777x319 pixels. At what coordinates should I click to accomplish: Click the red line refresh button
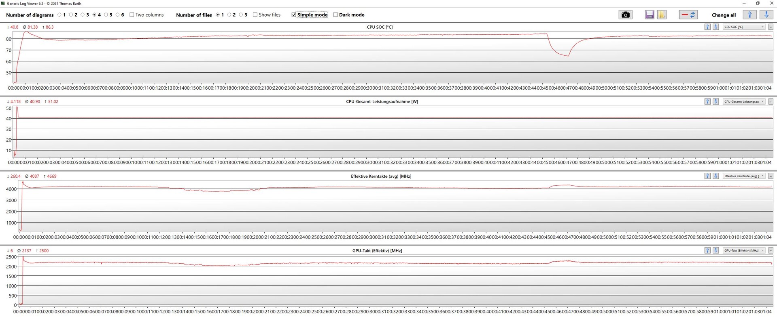688,15
